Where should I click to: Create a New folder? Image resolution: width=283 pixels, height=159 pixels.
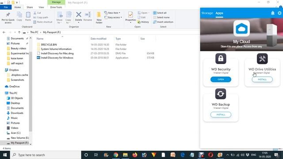tap(99, 18)
